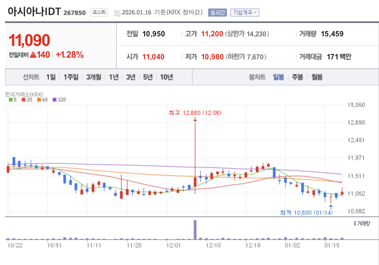
Task: Click the 상한가 14,230 text
Action: coord(247,34)
